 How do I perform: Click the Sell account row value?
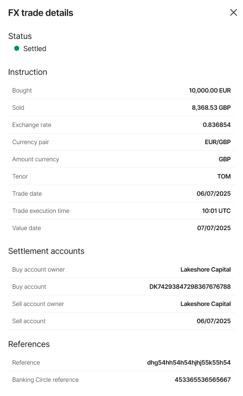pos(214,321)
